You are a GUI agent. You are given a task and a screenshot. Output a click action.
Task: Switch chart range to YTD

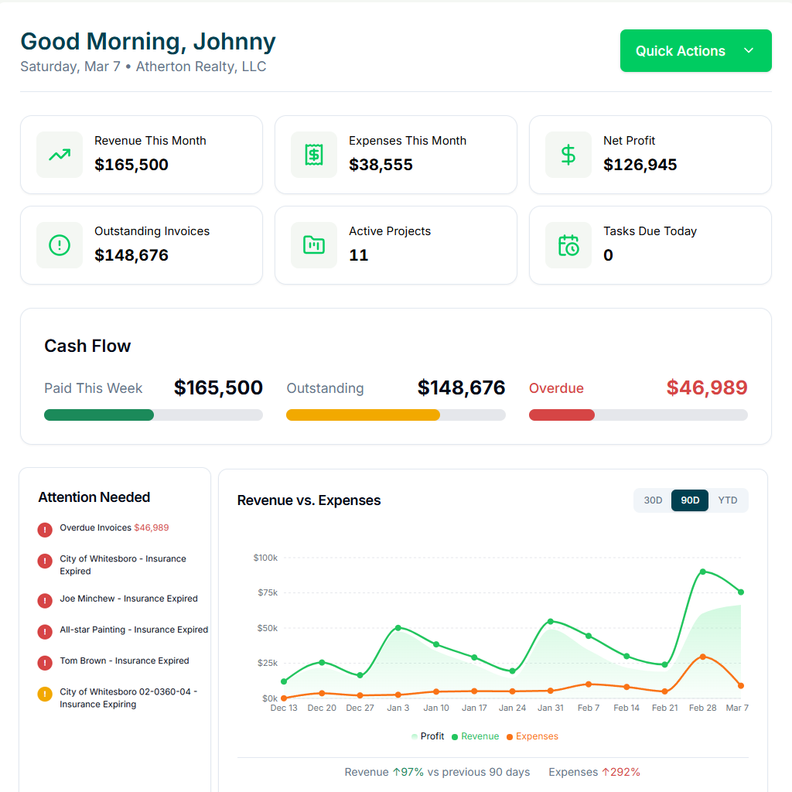[727, 500]
